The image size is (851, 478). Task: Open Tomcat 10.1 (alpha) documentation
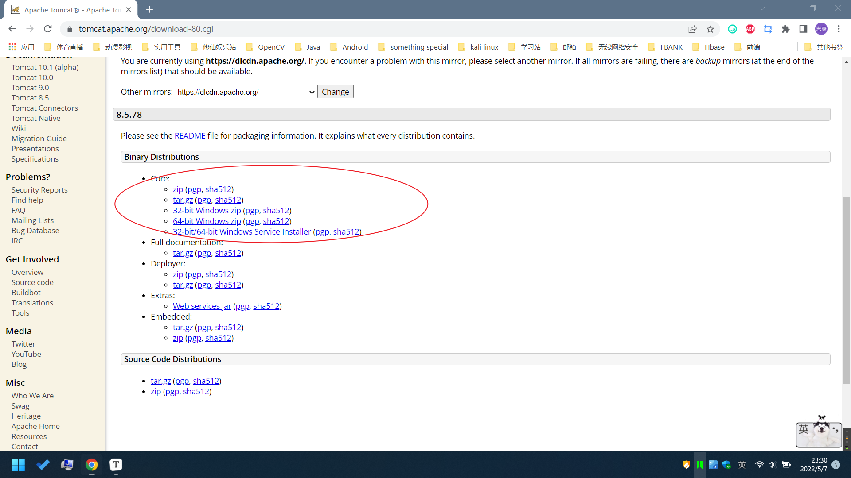(45, 67)
